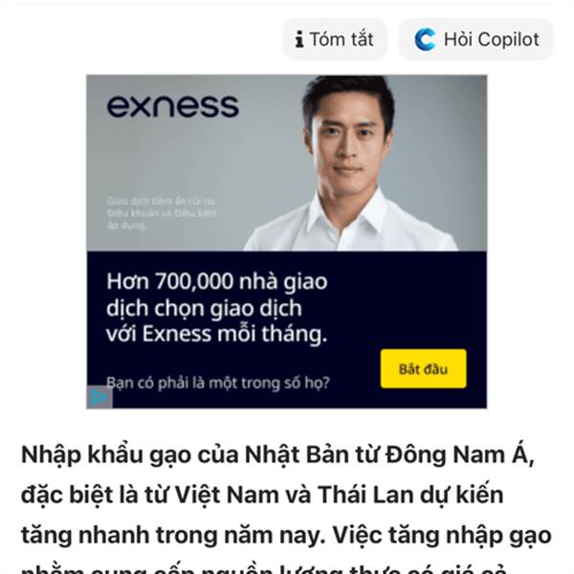Screen dimensions: 574x574
Task: Tap the info icon beside Tóm tắt
Action: click(299, 39)
